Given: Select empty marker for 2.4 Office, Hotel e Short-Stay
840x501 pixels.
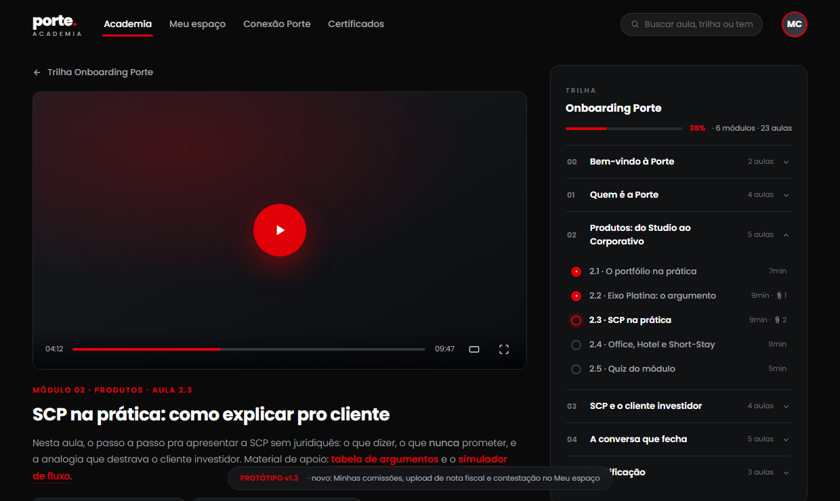Looking at the screenshot, I should pyautogui.click(x=576, y=345).
